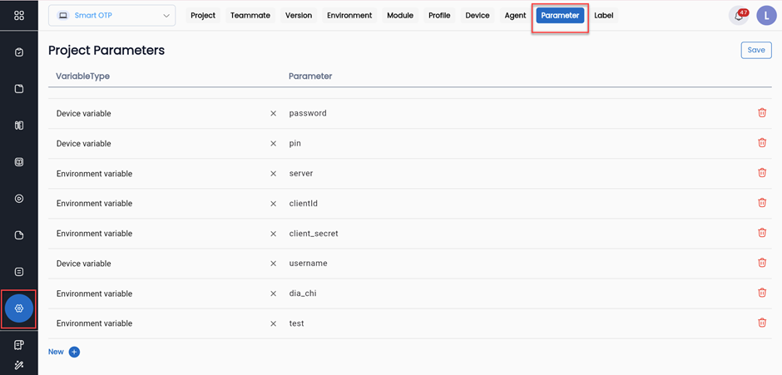Delete the password parameter row
Viewport: 782px width, 375px height.
(x=761, y=113)
